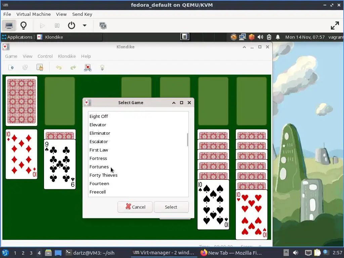
Task: Click the guest panel battery power icon
Action: point(269,37)
